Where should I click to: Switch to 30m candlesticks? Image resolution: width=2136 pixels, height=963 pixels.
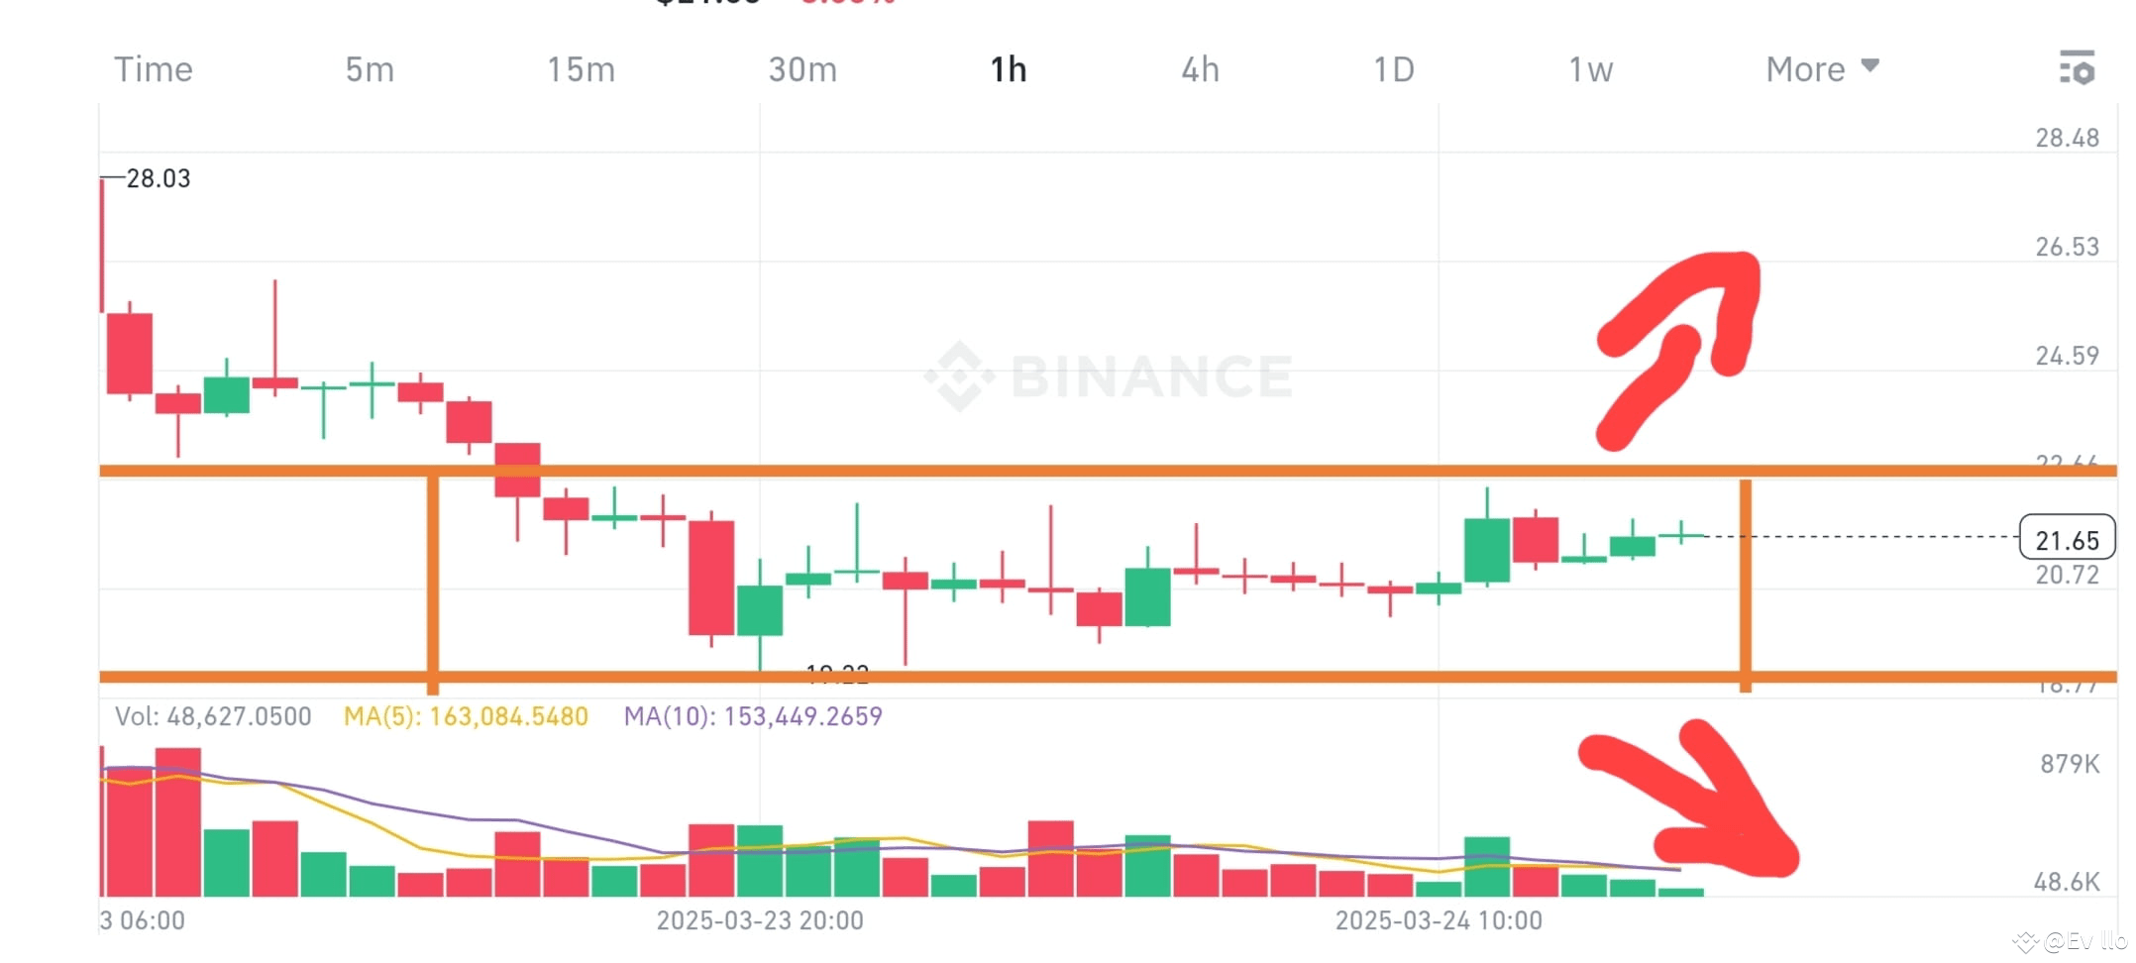point(802,68)
